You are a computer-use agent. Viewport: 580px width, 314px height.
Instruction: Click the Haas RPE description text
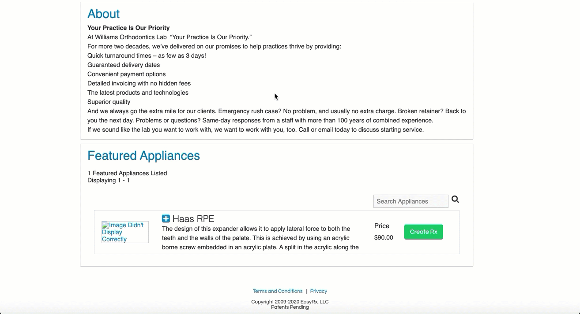[x=260, y=238]
